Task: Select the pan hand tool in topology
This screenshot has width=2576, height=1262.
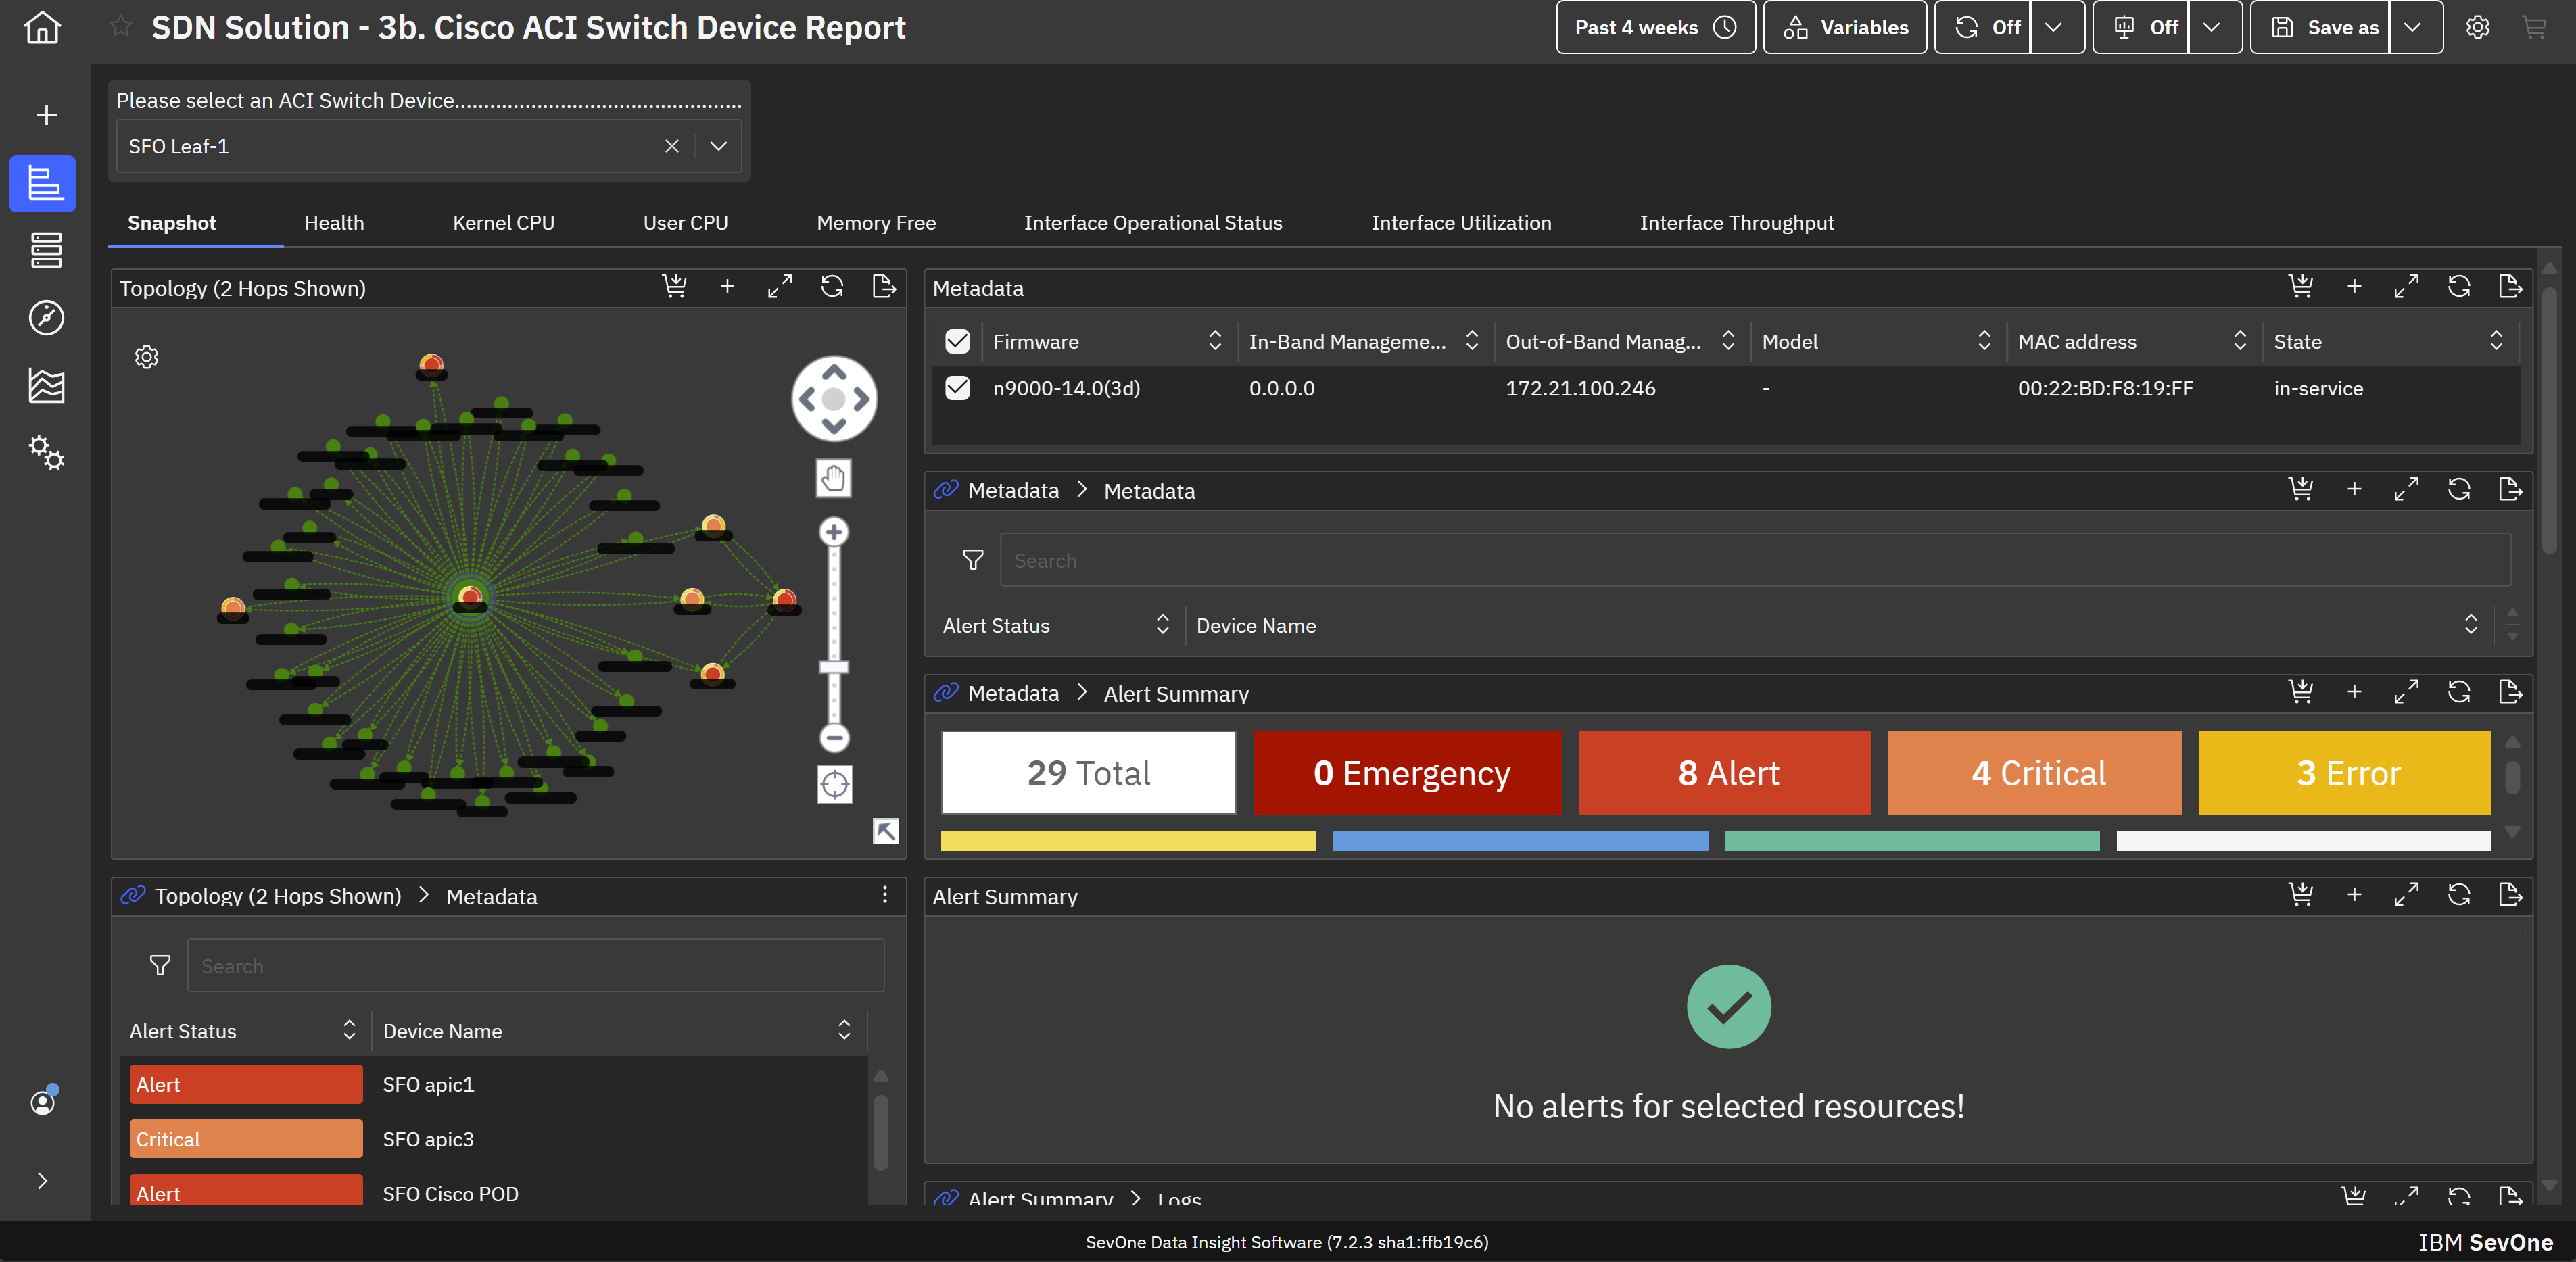Action: [833, 479]
